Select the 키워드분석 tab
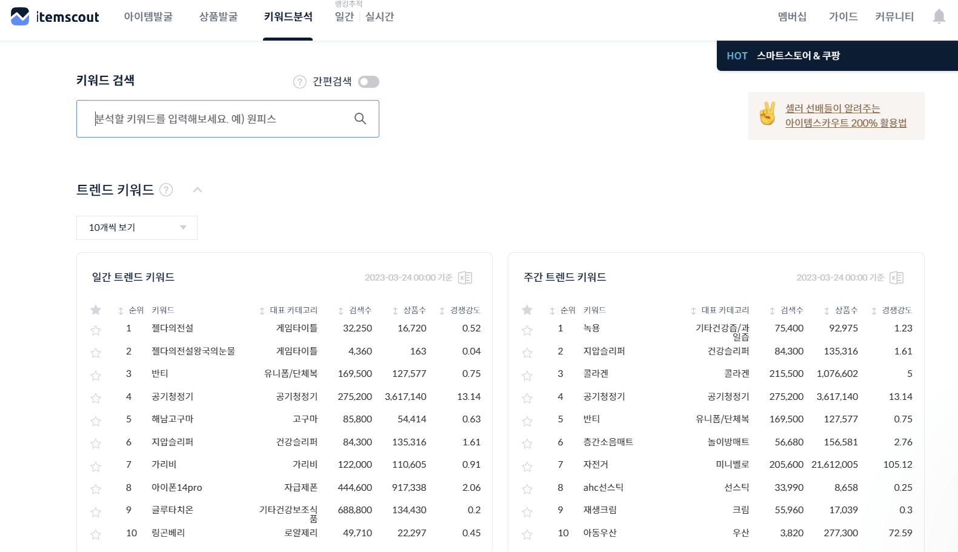Viewport: 958px width, 552px height. [x=288, y=17]
